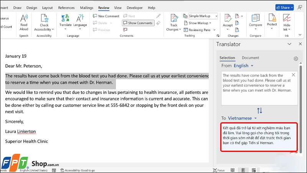Open the View tab
Screen dimensions: 307x173
pos(118,8)
